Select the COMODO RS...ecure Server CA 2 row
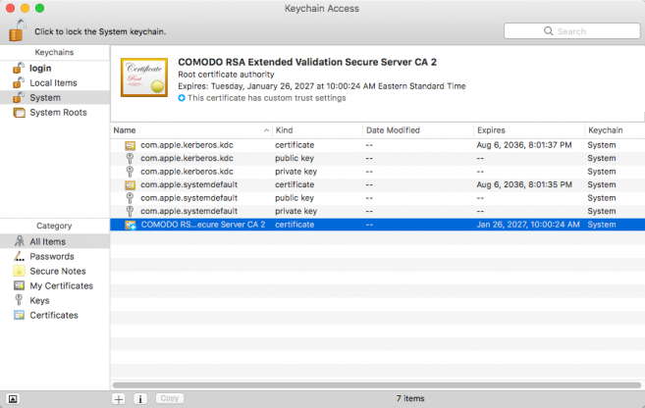Image resolution: width=645 pixels, height=408 pixels. pyautogui.click(x=377, y=225)
